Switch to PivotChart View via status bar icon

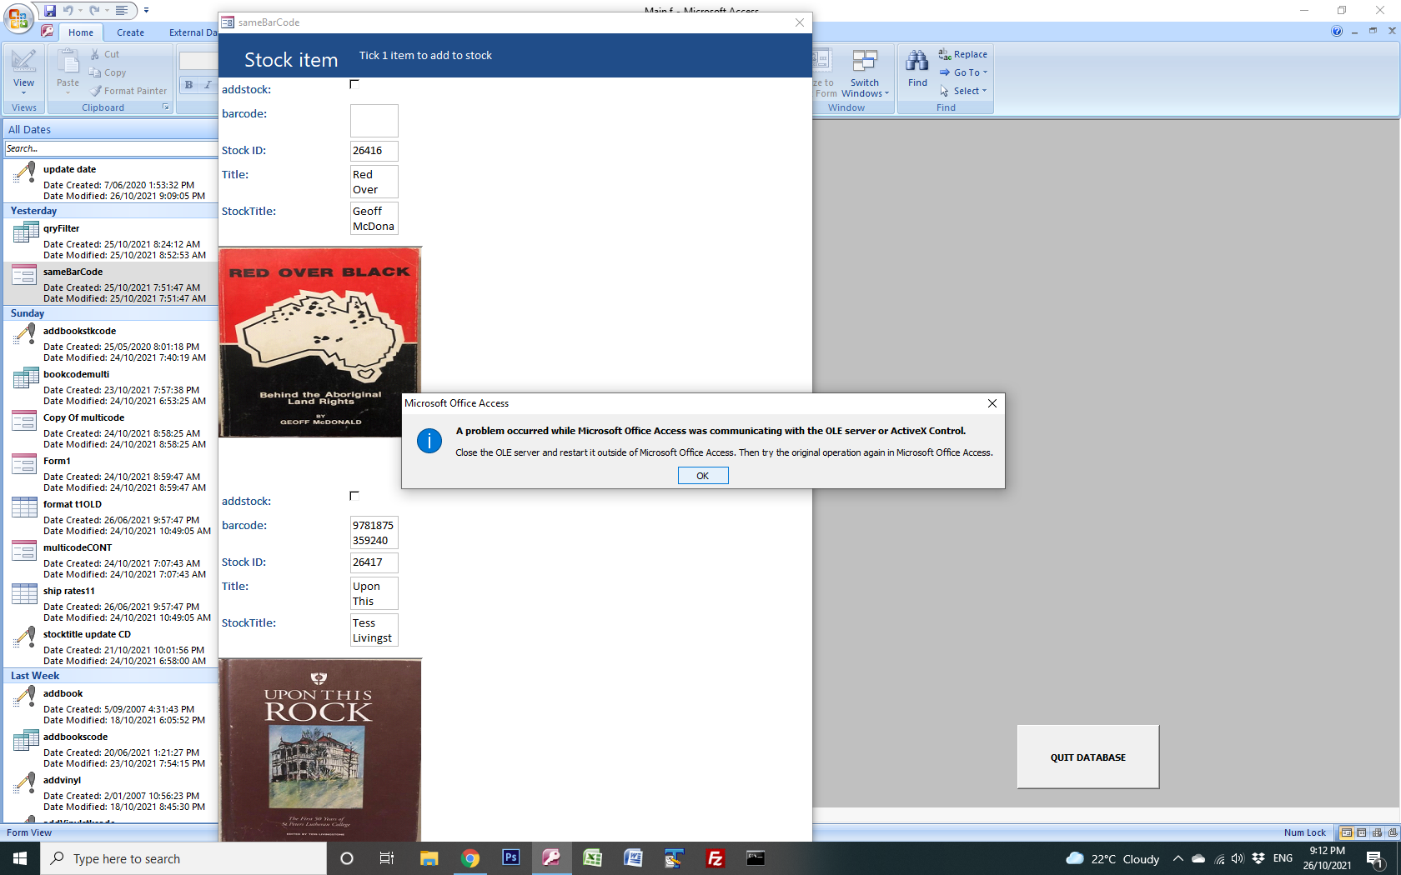click(x=1392, y=832)
